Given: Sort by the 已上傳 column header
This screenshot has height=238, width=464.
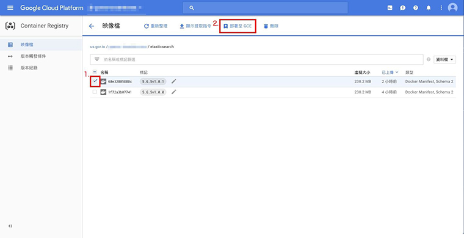Looking at the screenshot, I should click(x=390, y=72).
